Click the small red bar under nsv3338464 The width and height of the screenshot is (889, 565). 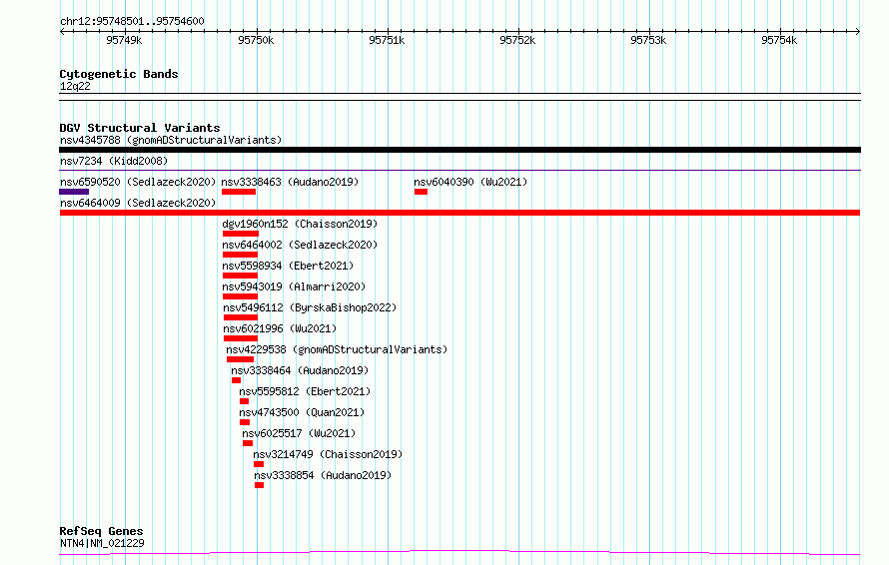point(236,380)
